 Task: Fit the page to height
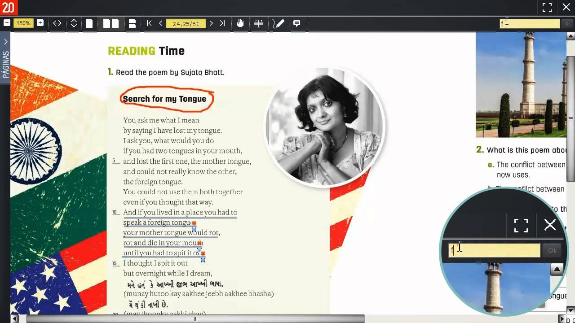point(74,23)
